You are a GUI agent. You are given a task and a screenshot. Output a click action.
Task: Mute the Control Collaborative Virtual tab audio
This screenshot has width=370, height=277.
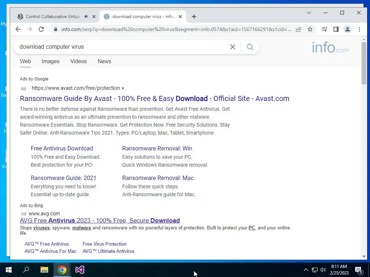click(x=86, y=17)
